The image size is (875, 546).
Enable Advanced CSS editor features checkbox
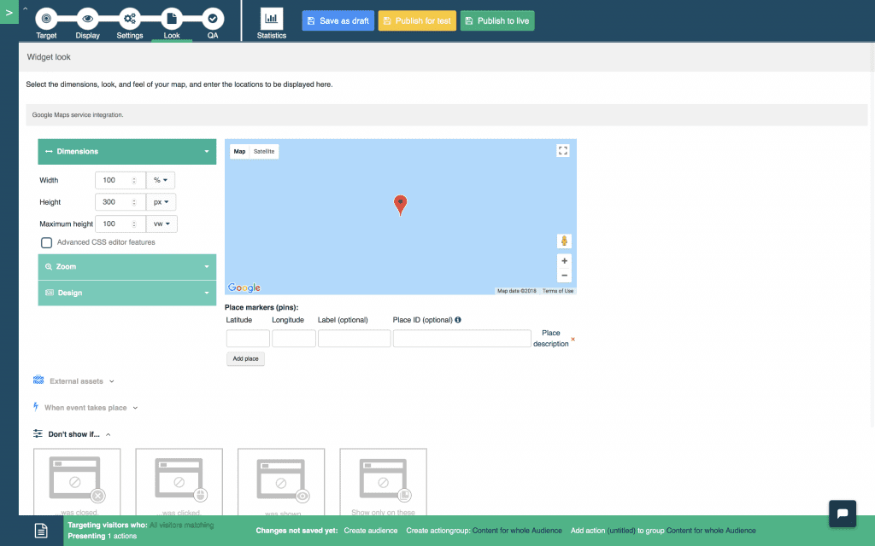pyautogui.click(x=47, y=243)
